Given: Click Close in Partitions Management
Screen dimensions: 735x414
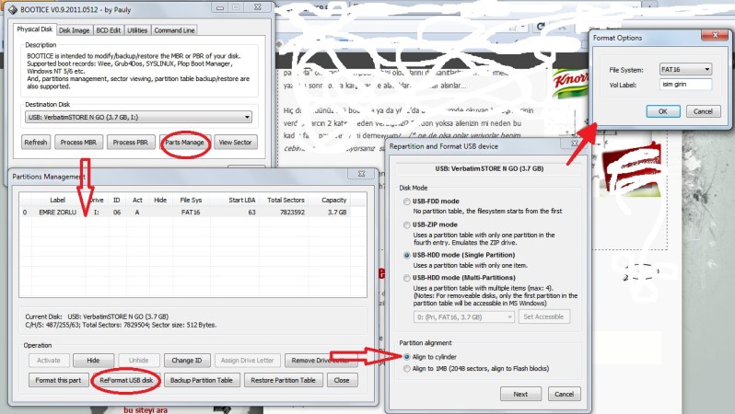Looking at the screenshot, I should [342, 380].
